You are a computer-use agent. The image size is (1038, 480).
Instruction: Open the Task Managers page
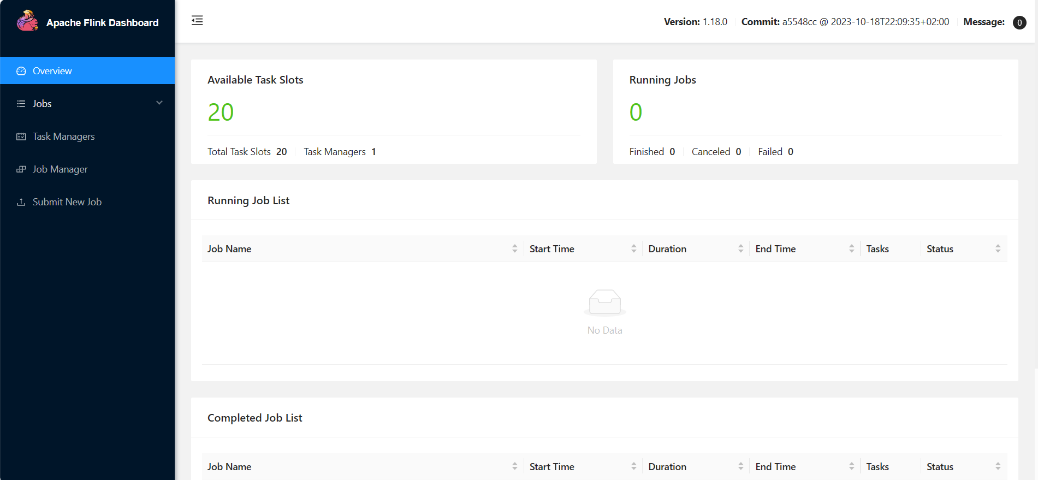tap(63, 137)
